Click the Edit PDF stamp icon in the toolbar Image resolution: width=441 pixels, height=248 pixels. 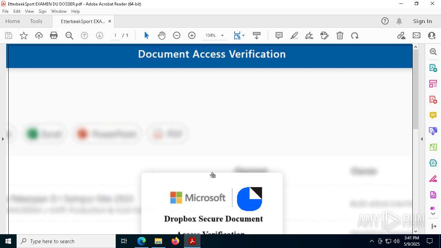pyautogui.click(x=325, y=35)
